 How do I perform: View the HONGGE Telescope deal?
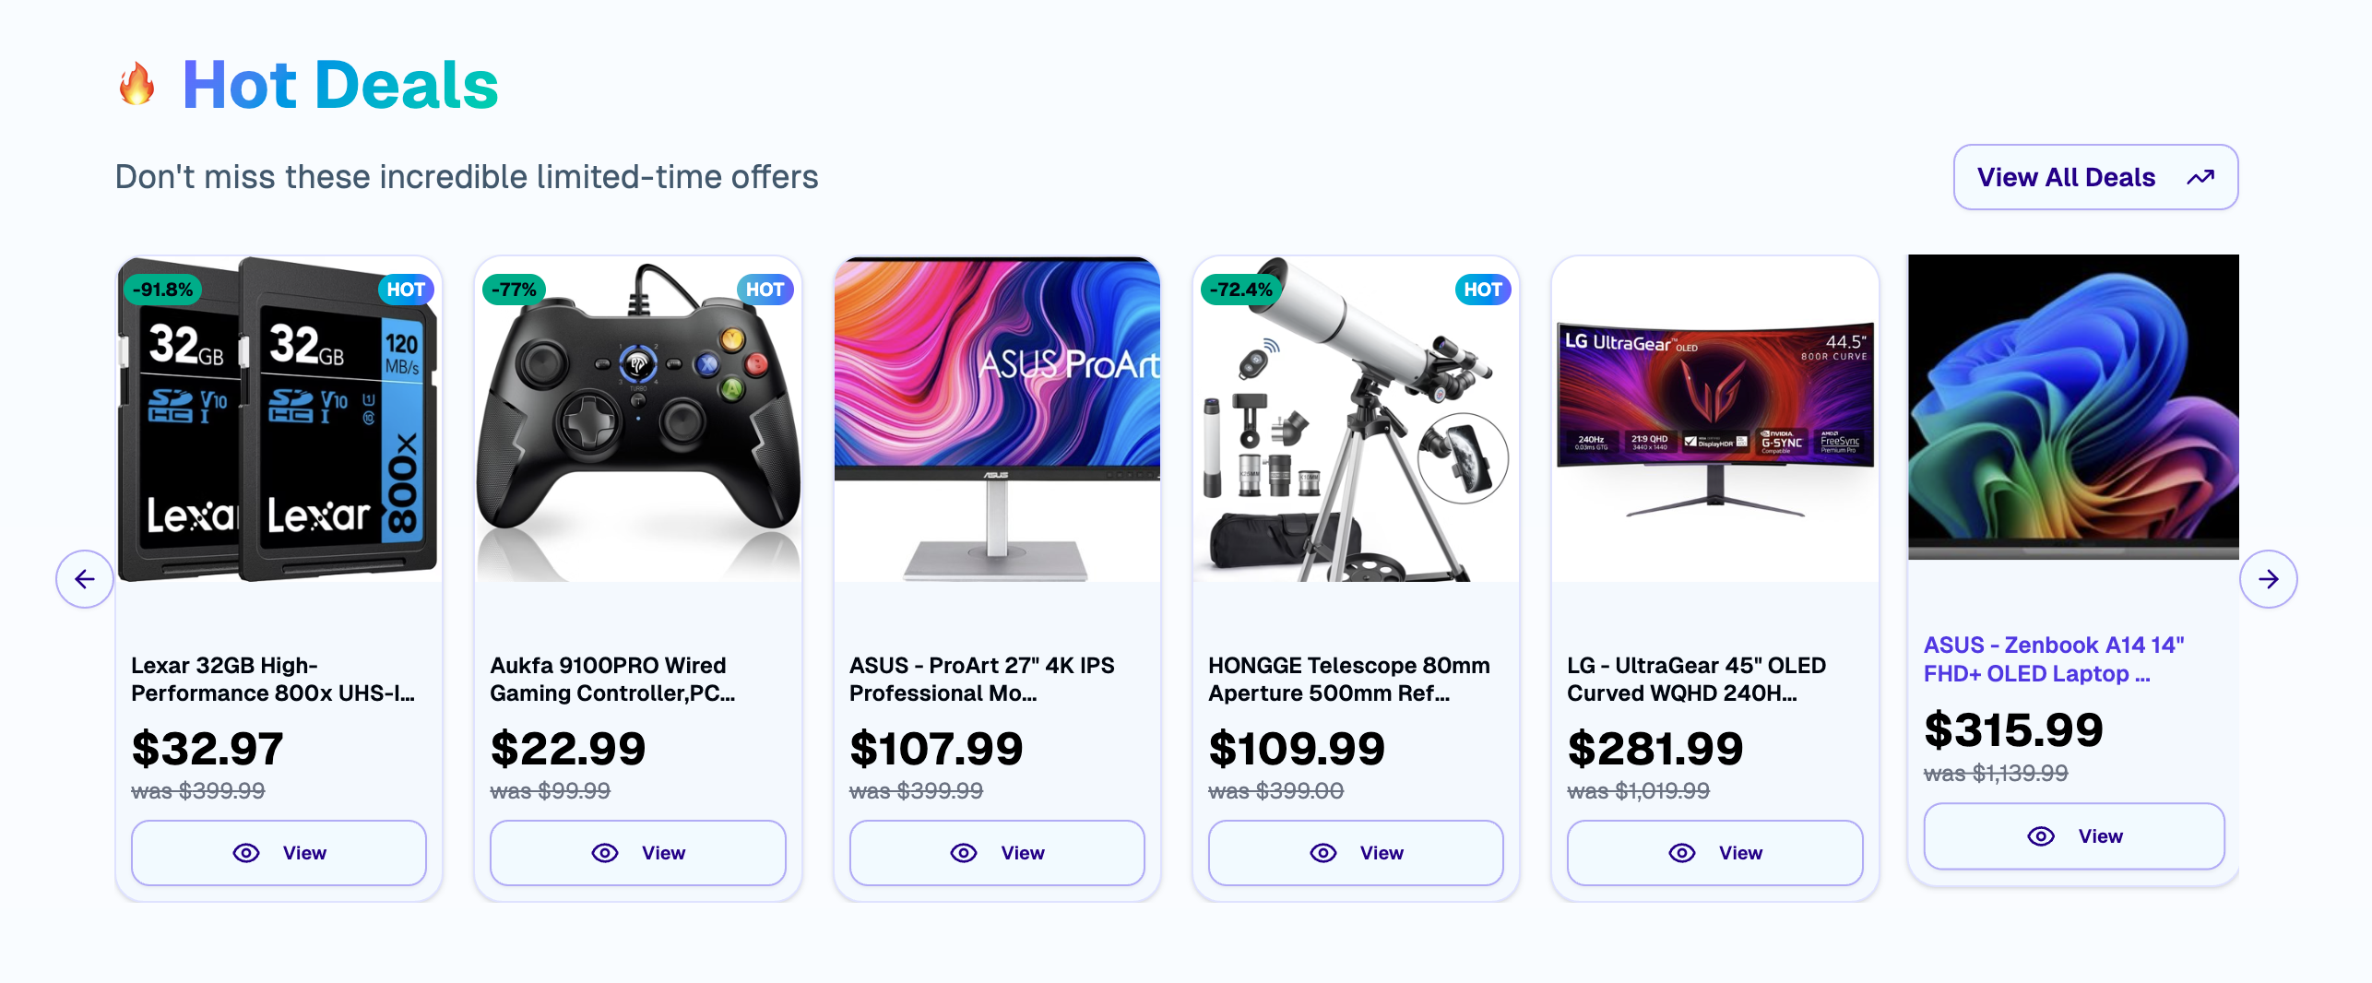(x=1355, y=853)
